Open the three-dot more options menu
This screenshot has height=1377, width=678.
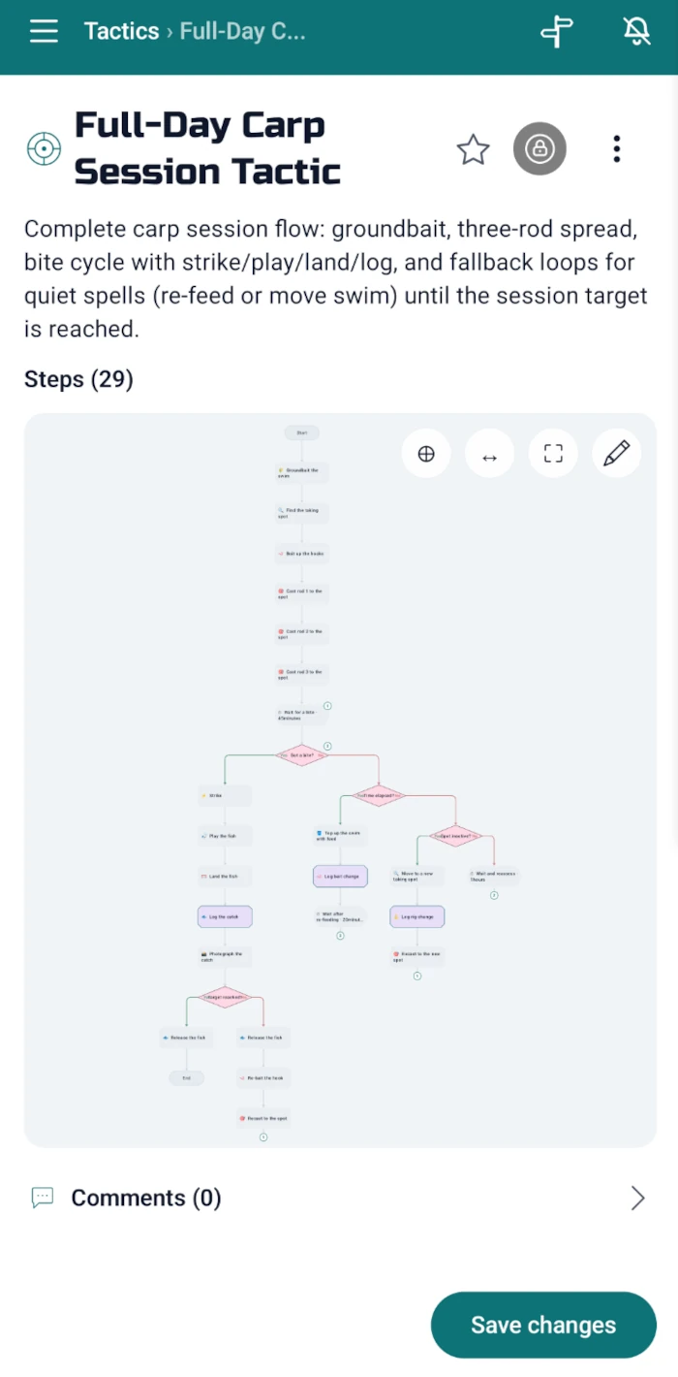coord(617,149)
